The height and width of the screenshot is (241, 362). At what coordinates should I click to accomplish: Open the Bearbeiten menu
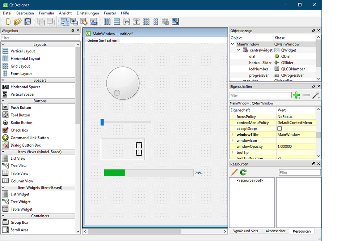click(x=25, y=13)
